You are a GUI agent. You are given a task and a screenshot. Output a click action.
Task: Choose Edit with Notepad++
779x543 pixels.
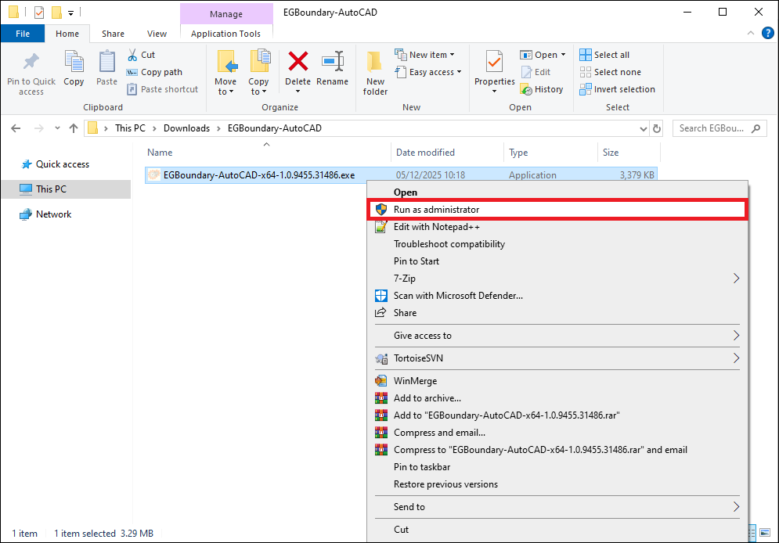coord(557,227)
